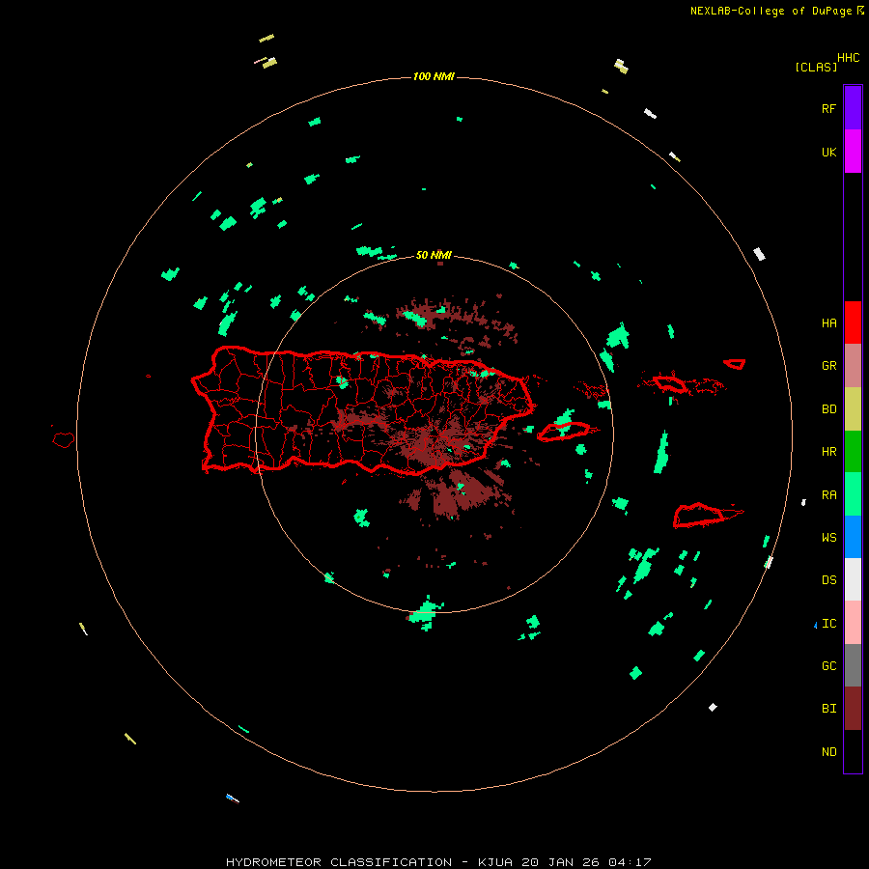The height and width of the screenshot is (869, 869).
Task: Click the 100 NMI range ring label
Action: point(434,76)
